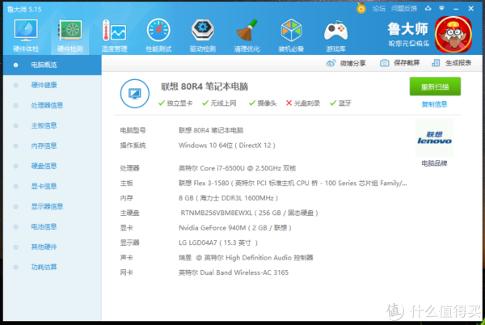Image resolution: width=485 pixels, height=325 pixels.
Task: Select the 硬件检测 hardware detection icon
Action: (x=70, y=35)
